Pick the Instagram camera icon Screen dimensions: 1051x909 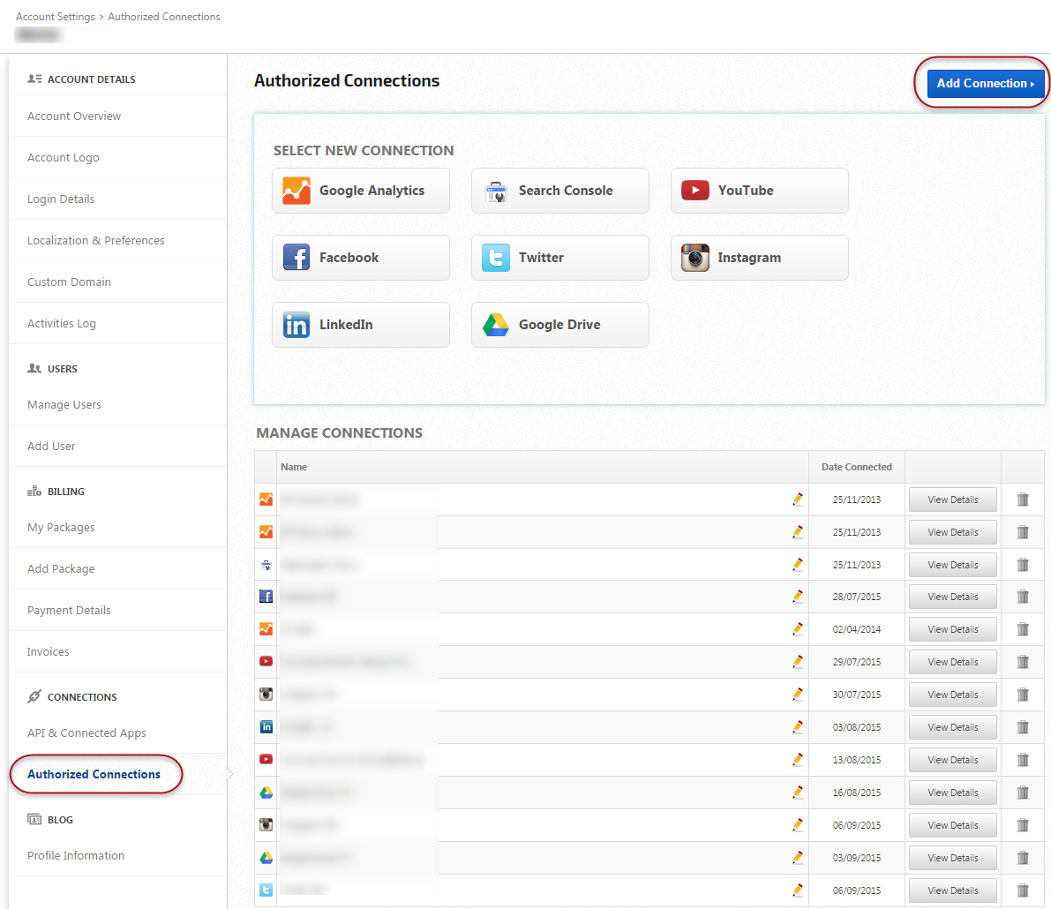(x=695, y=258)
